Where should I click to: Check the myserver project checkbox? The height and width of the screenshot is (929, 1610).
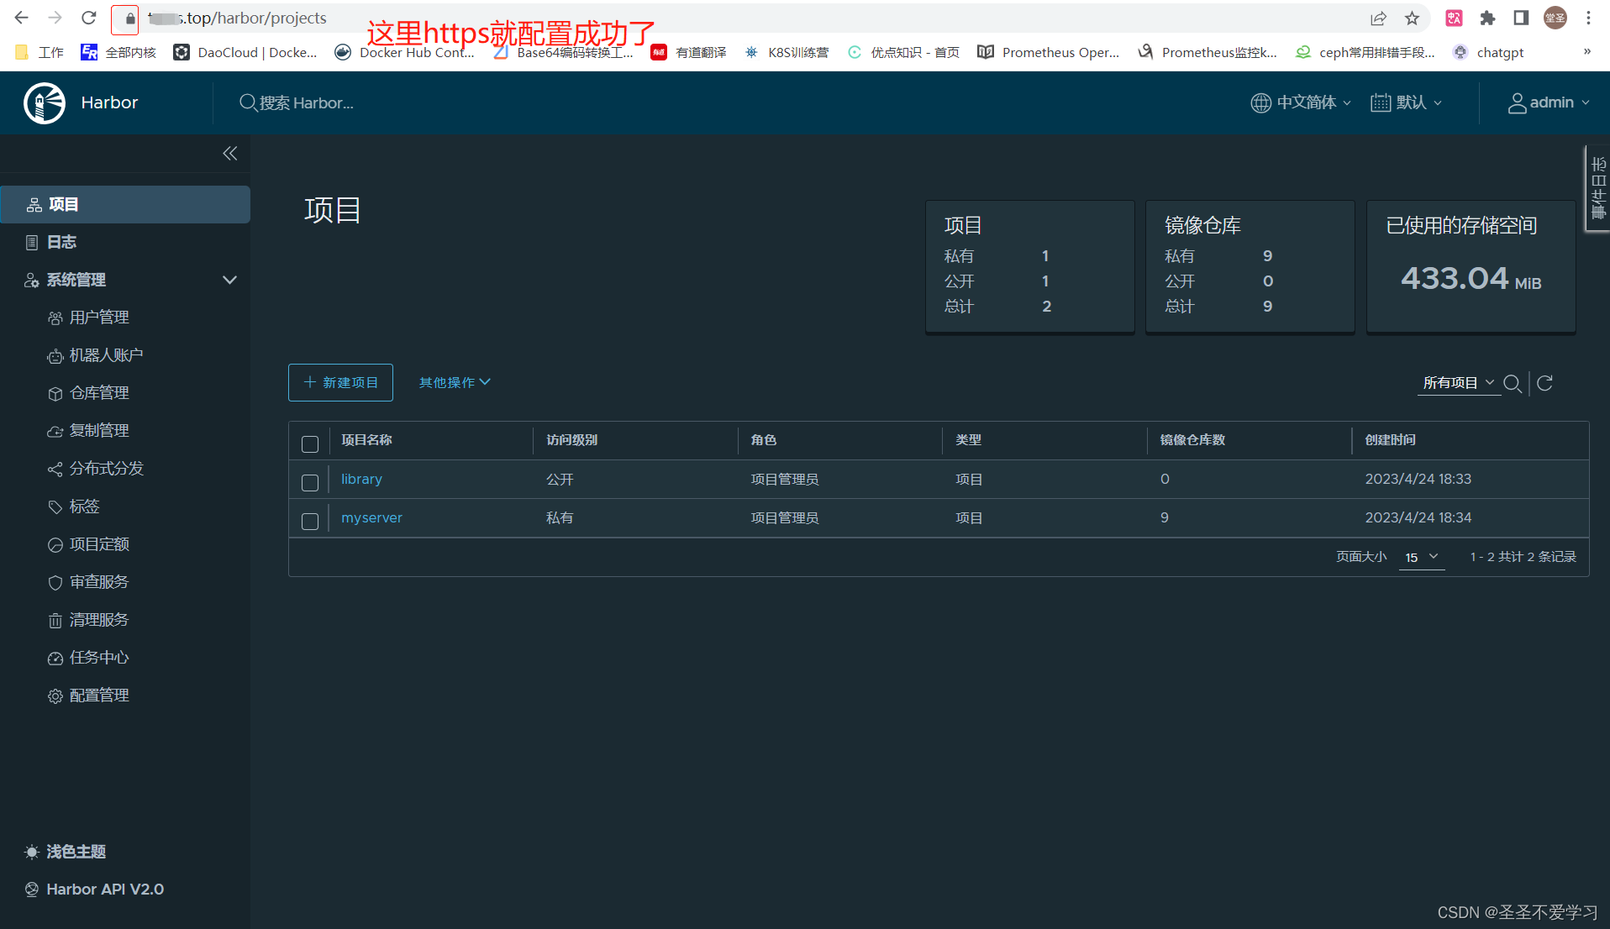pos(310,520)
